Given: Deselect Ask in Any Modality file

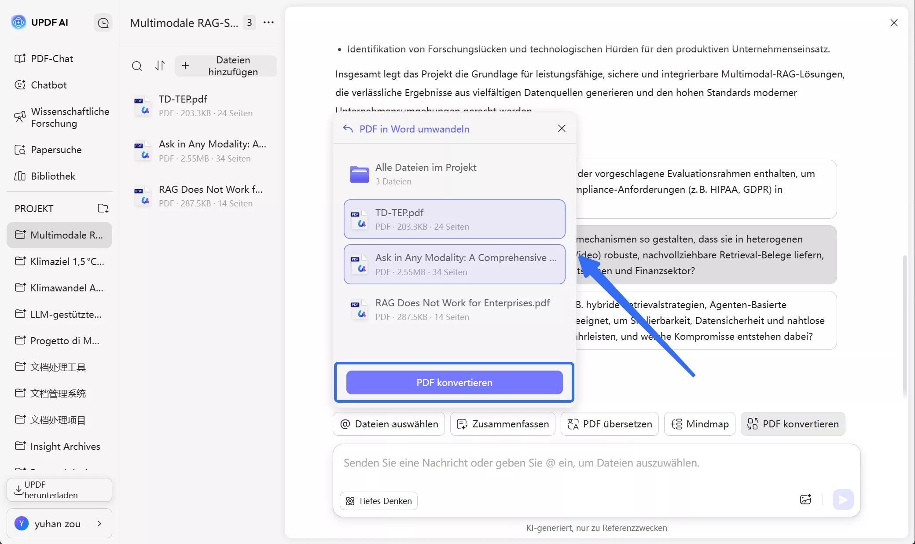Looking at the screenshot, I should (454, 265).
